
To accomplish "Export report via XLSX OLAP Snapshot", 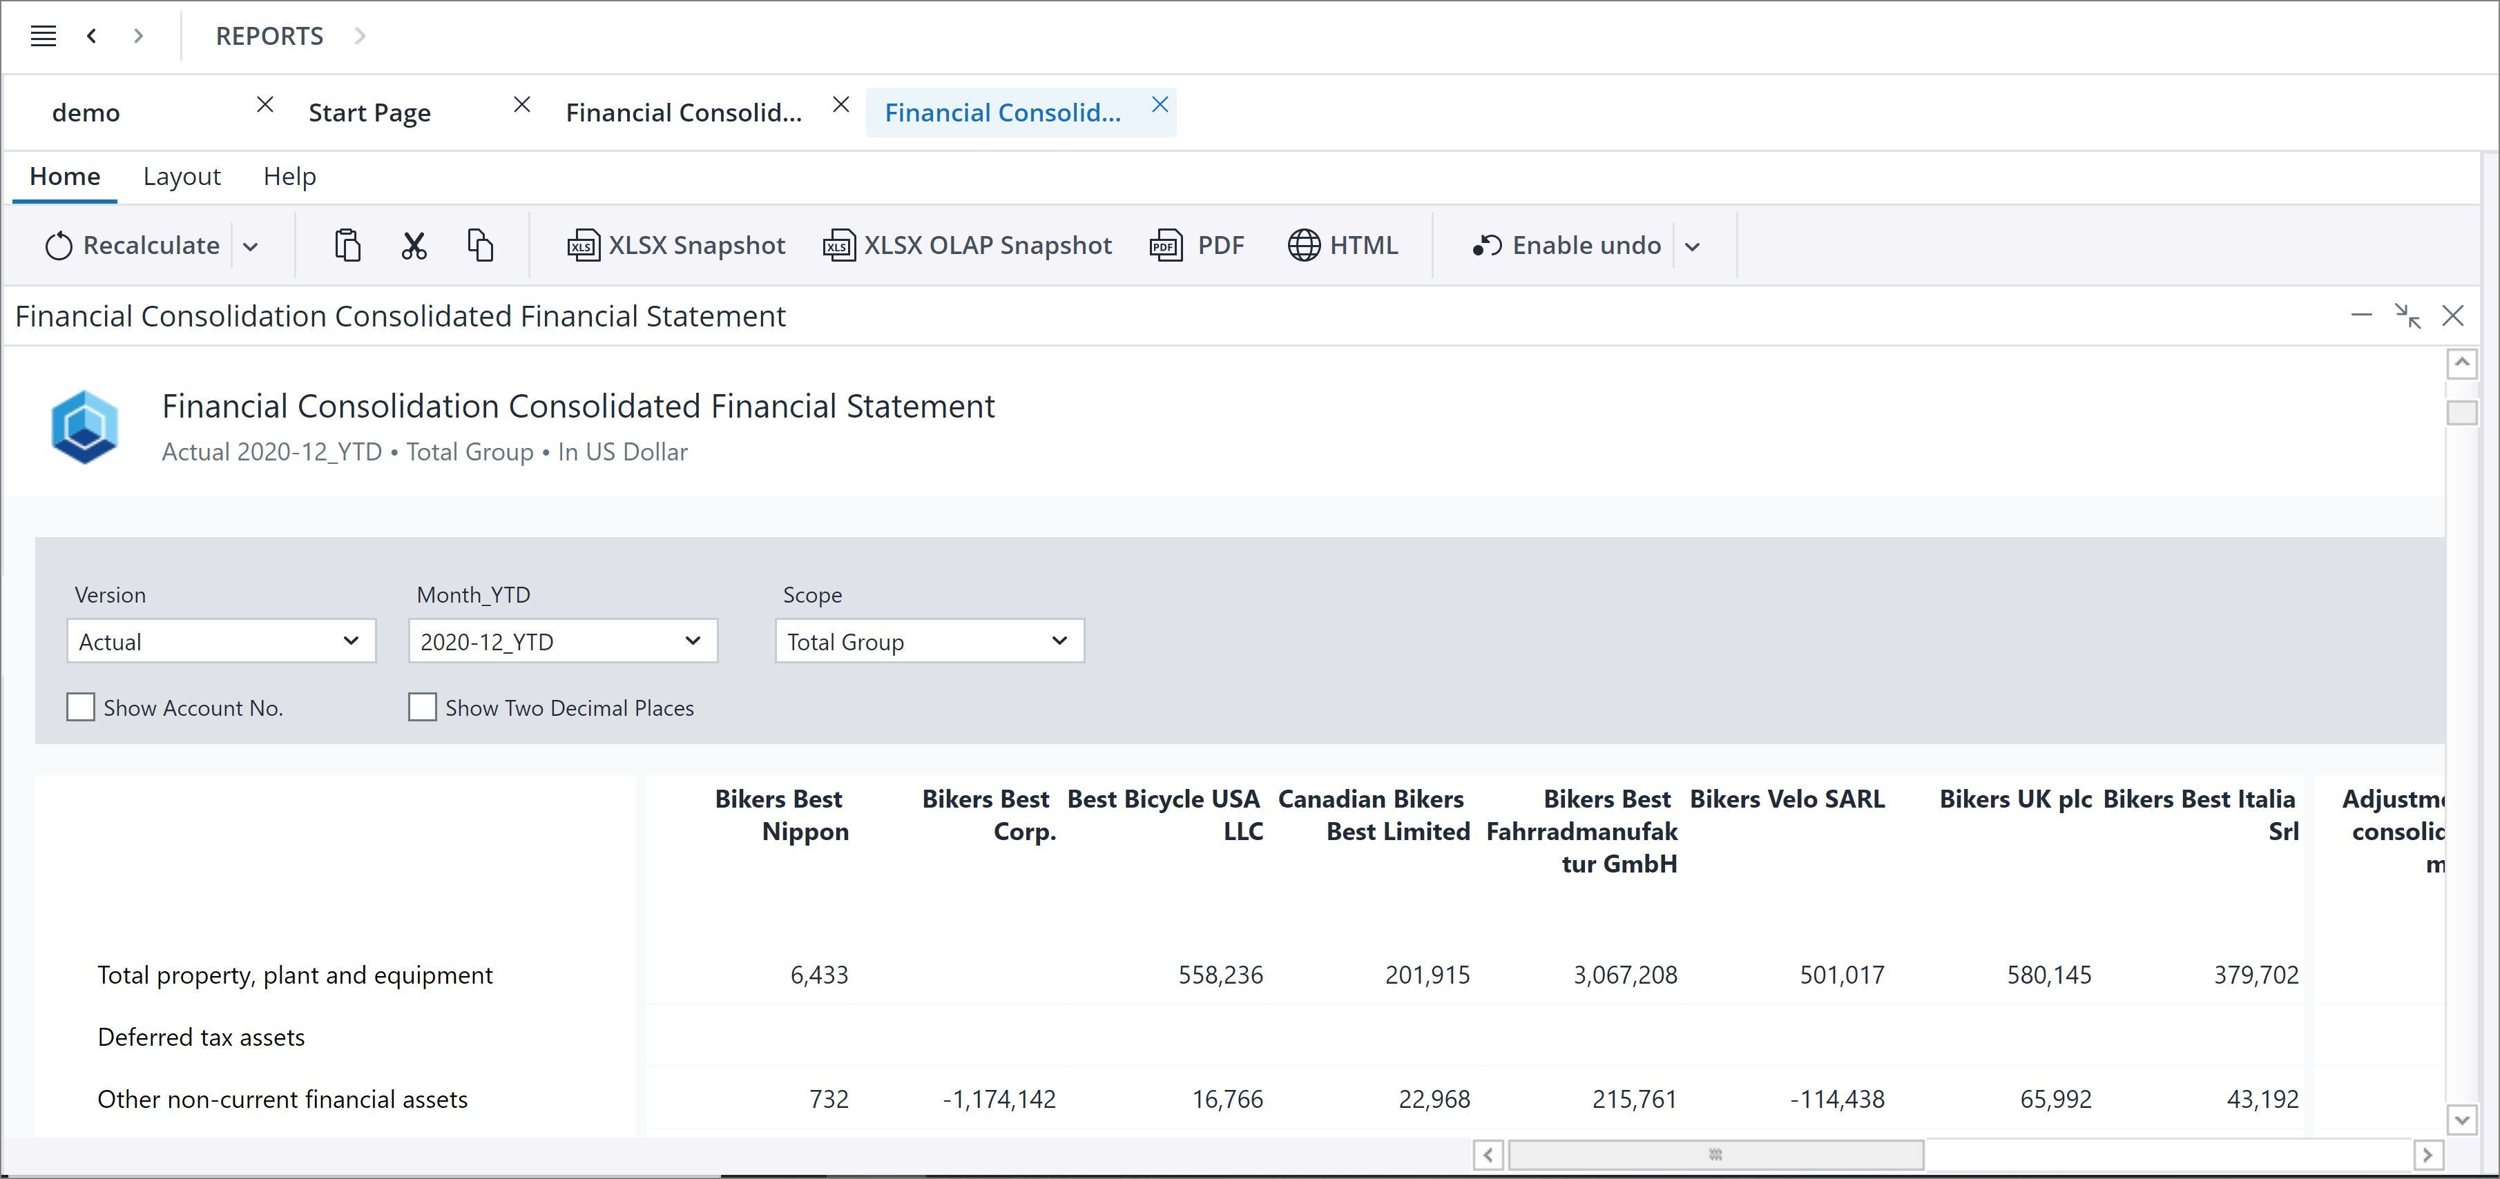I will pyautogui.click(x=968, y=246).
